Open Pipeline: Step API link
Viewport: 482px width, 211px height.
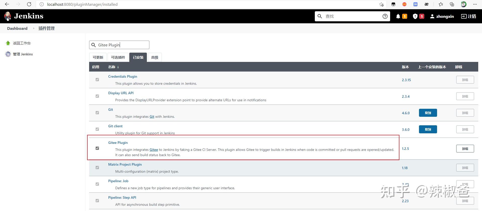pos(122,197)
